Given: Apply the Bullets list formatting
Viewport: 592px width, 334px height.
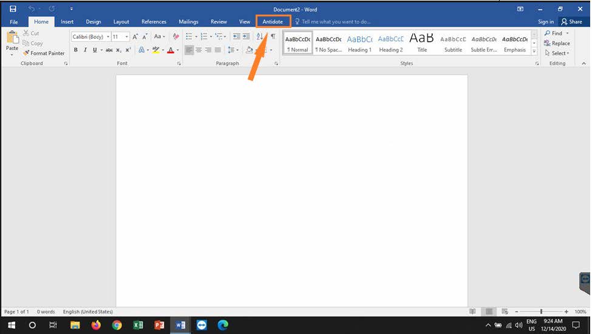Looking at the screenshot, I should pos(189,37).
